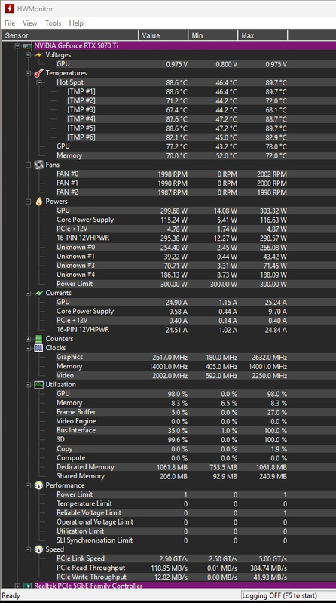Select the 16-PIN 12VHPWR power row
The height and width of the screenshot is (603, 336).
171,238
